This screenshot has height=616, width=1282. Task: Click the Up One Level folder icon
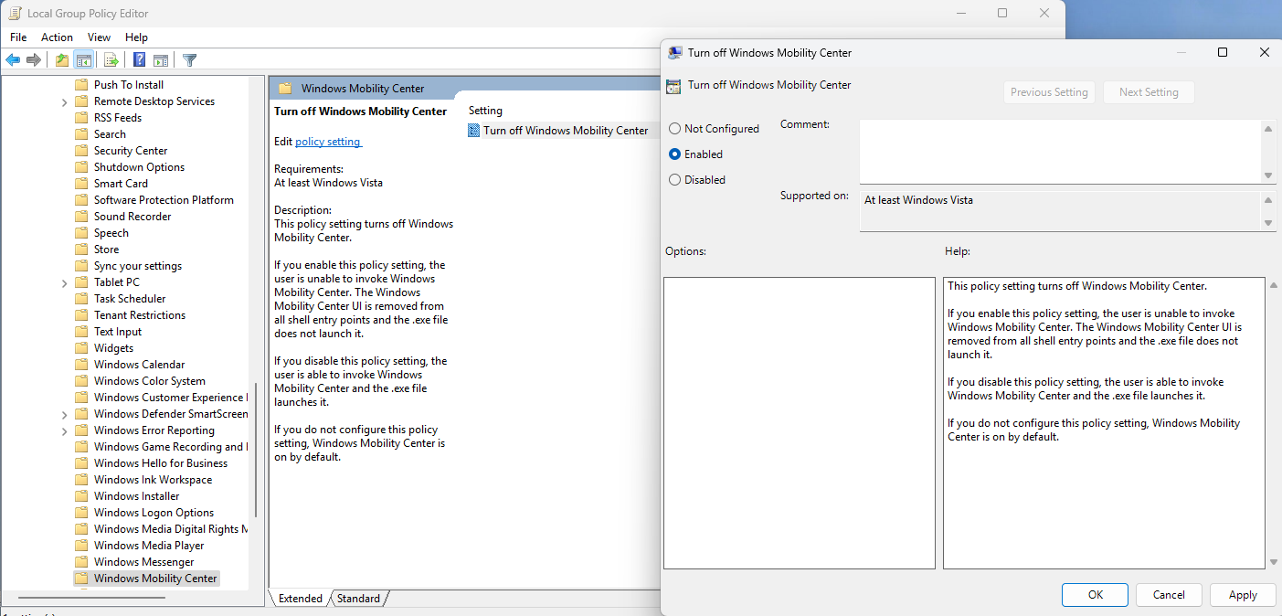click(x=61, y=60)
